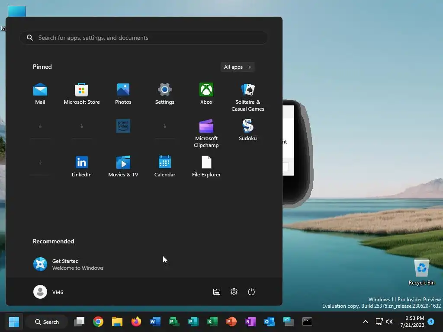Launch Movies & TV
Screen dimensions: 443x332
click(x=123, y=166)
